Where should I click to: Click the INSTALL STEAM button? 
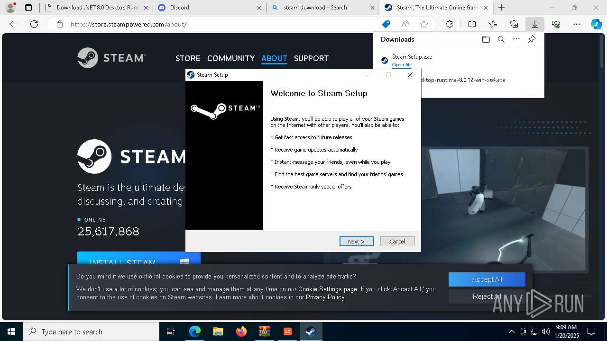pyautogui.click(x=138, y=259)
